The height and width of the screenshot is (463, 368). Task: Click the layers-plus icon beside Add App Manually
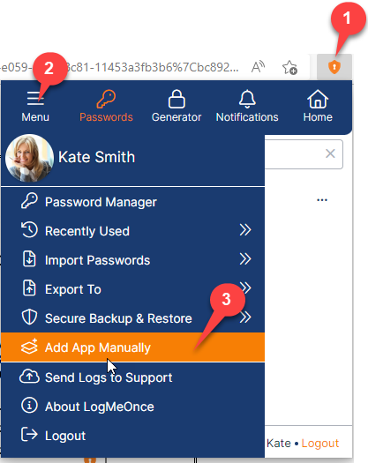[29, 346]
